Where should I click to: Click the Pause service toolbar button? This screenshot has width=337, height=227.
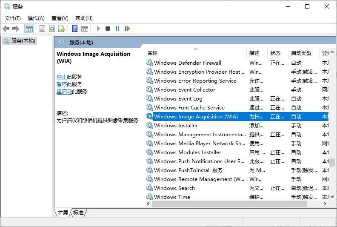pos(117,29)
